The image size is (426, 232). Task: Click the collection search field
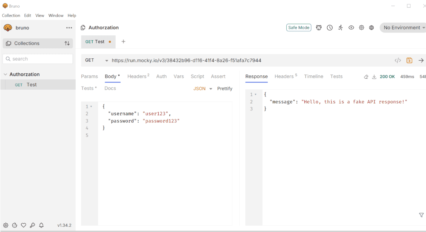(x=38, y=59)
